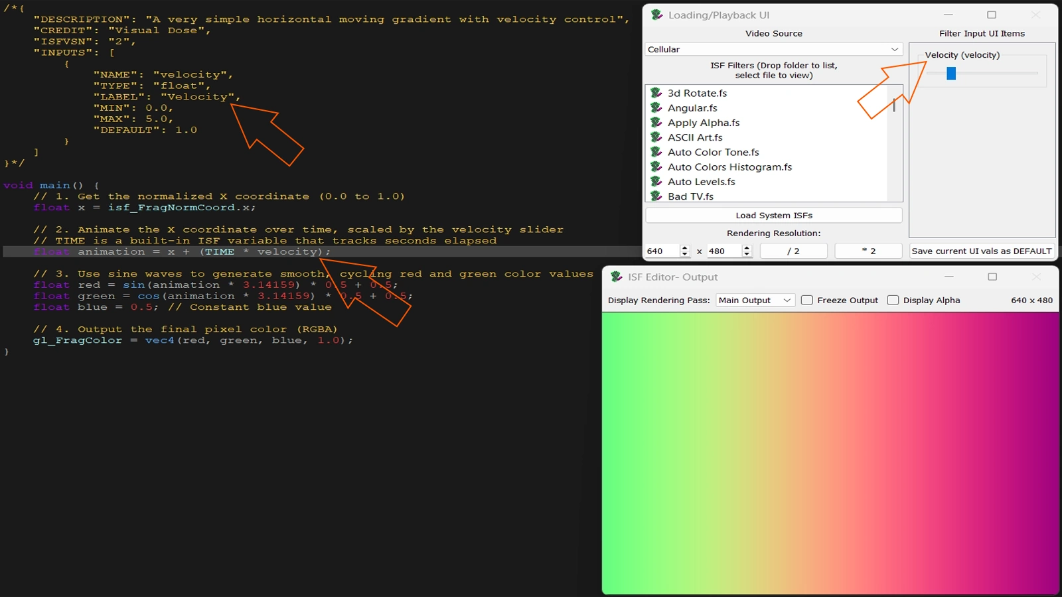Click the multiply by 2 resolution button
Viewport: 1062px width, 597px height.
coord(868,251)
